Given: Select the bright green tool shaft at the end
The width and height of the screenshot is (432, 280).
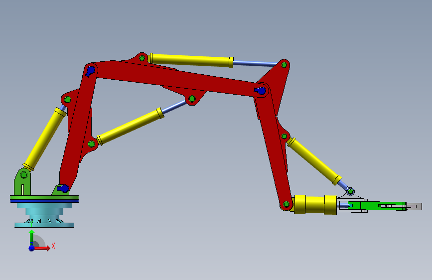Looking at the screenshot, I should (377, 206).
